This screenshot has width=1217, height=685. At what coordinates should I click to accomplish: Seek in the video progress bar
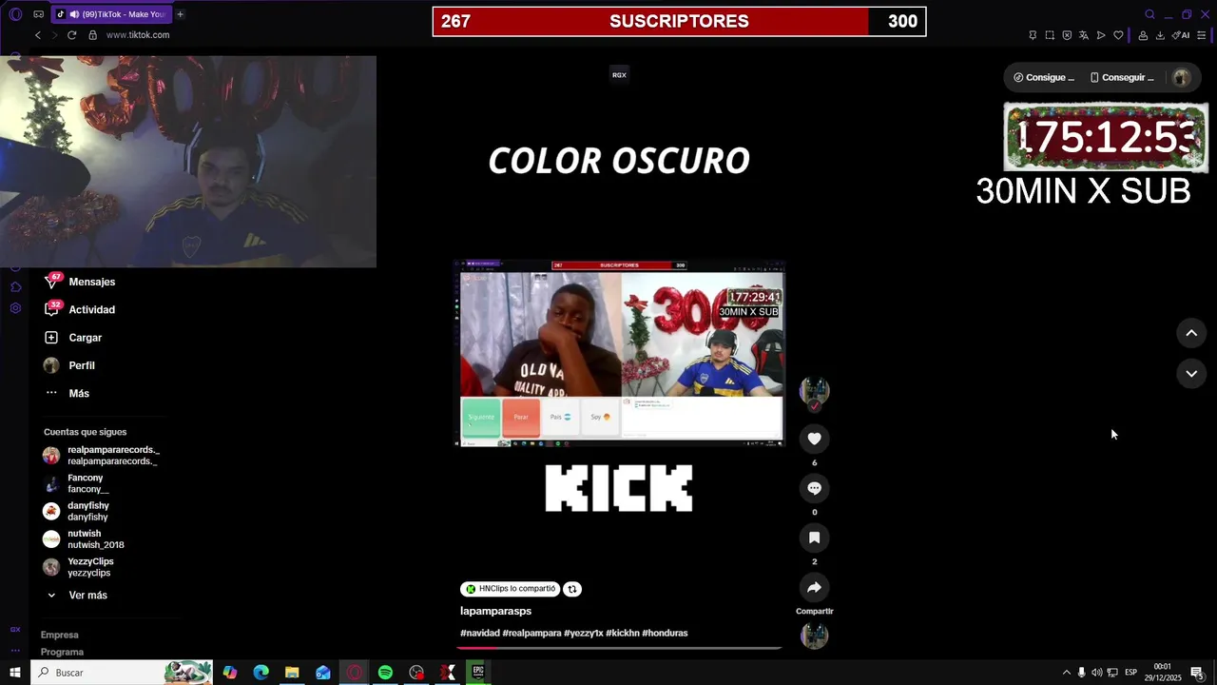(x=619, y=648)
